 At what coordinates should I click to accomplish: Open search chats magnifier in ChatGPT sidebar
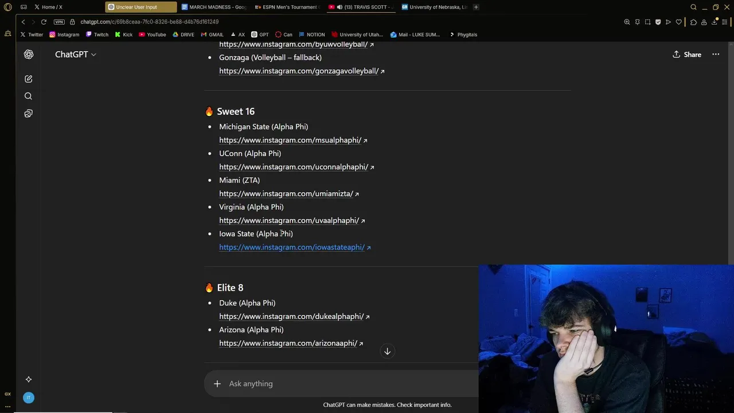(28, 96)
